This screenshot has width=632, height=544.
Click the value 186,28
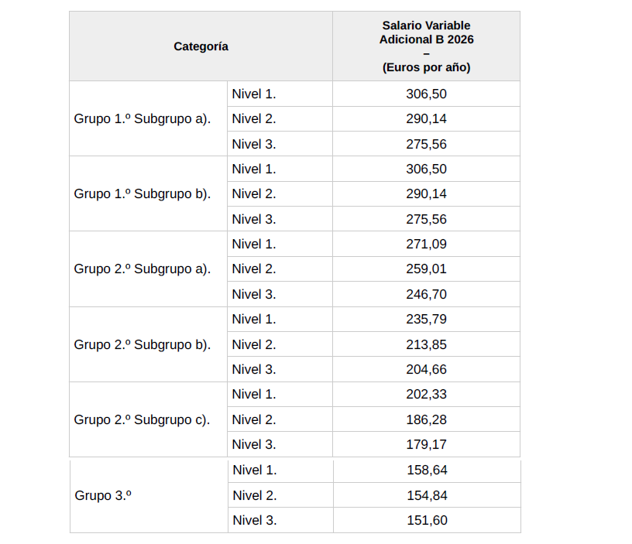(x=427, y=419)
